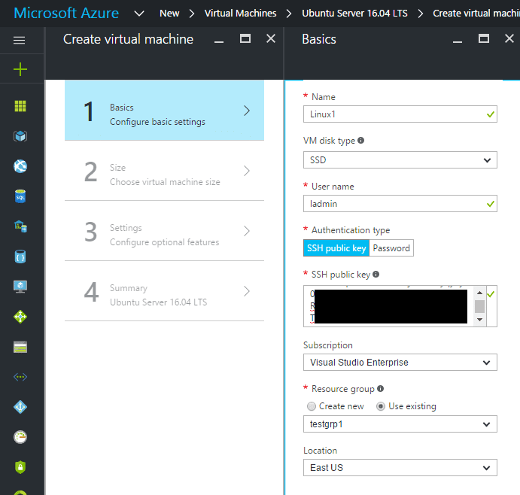Choose Create new resource group radio button

[312, 406]
